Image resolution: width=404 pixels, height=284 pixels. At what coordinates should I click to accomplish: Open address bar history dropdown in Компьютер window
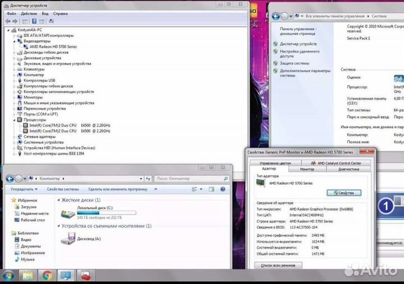pyautogui.click(x=141, y=179)
